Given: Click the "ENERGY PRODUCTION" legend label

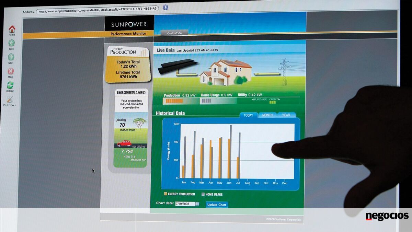Looking at the screenshot, I should (181, 194).
